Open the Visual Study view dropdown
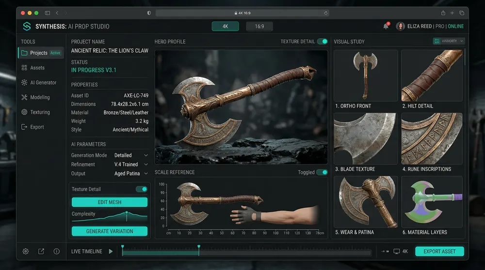 (x=449, y=41)
